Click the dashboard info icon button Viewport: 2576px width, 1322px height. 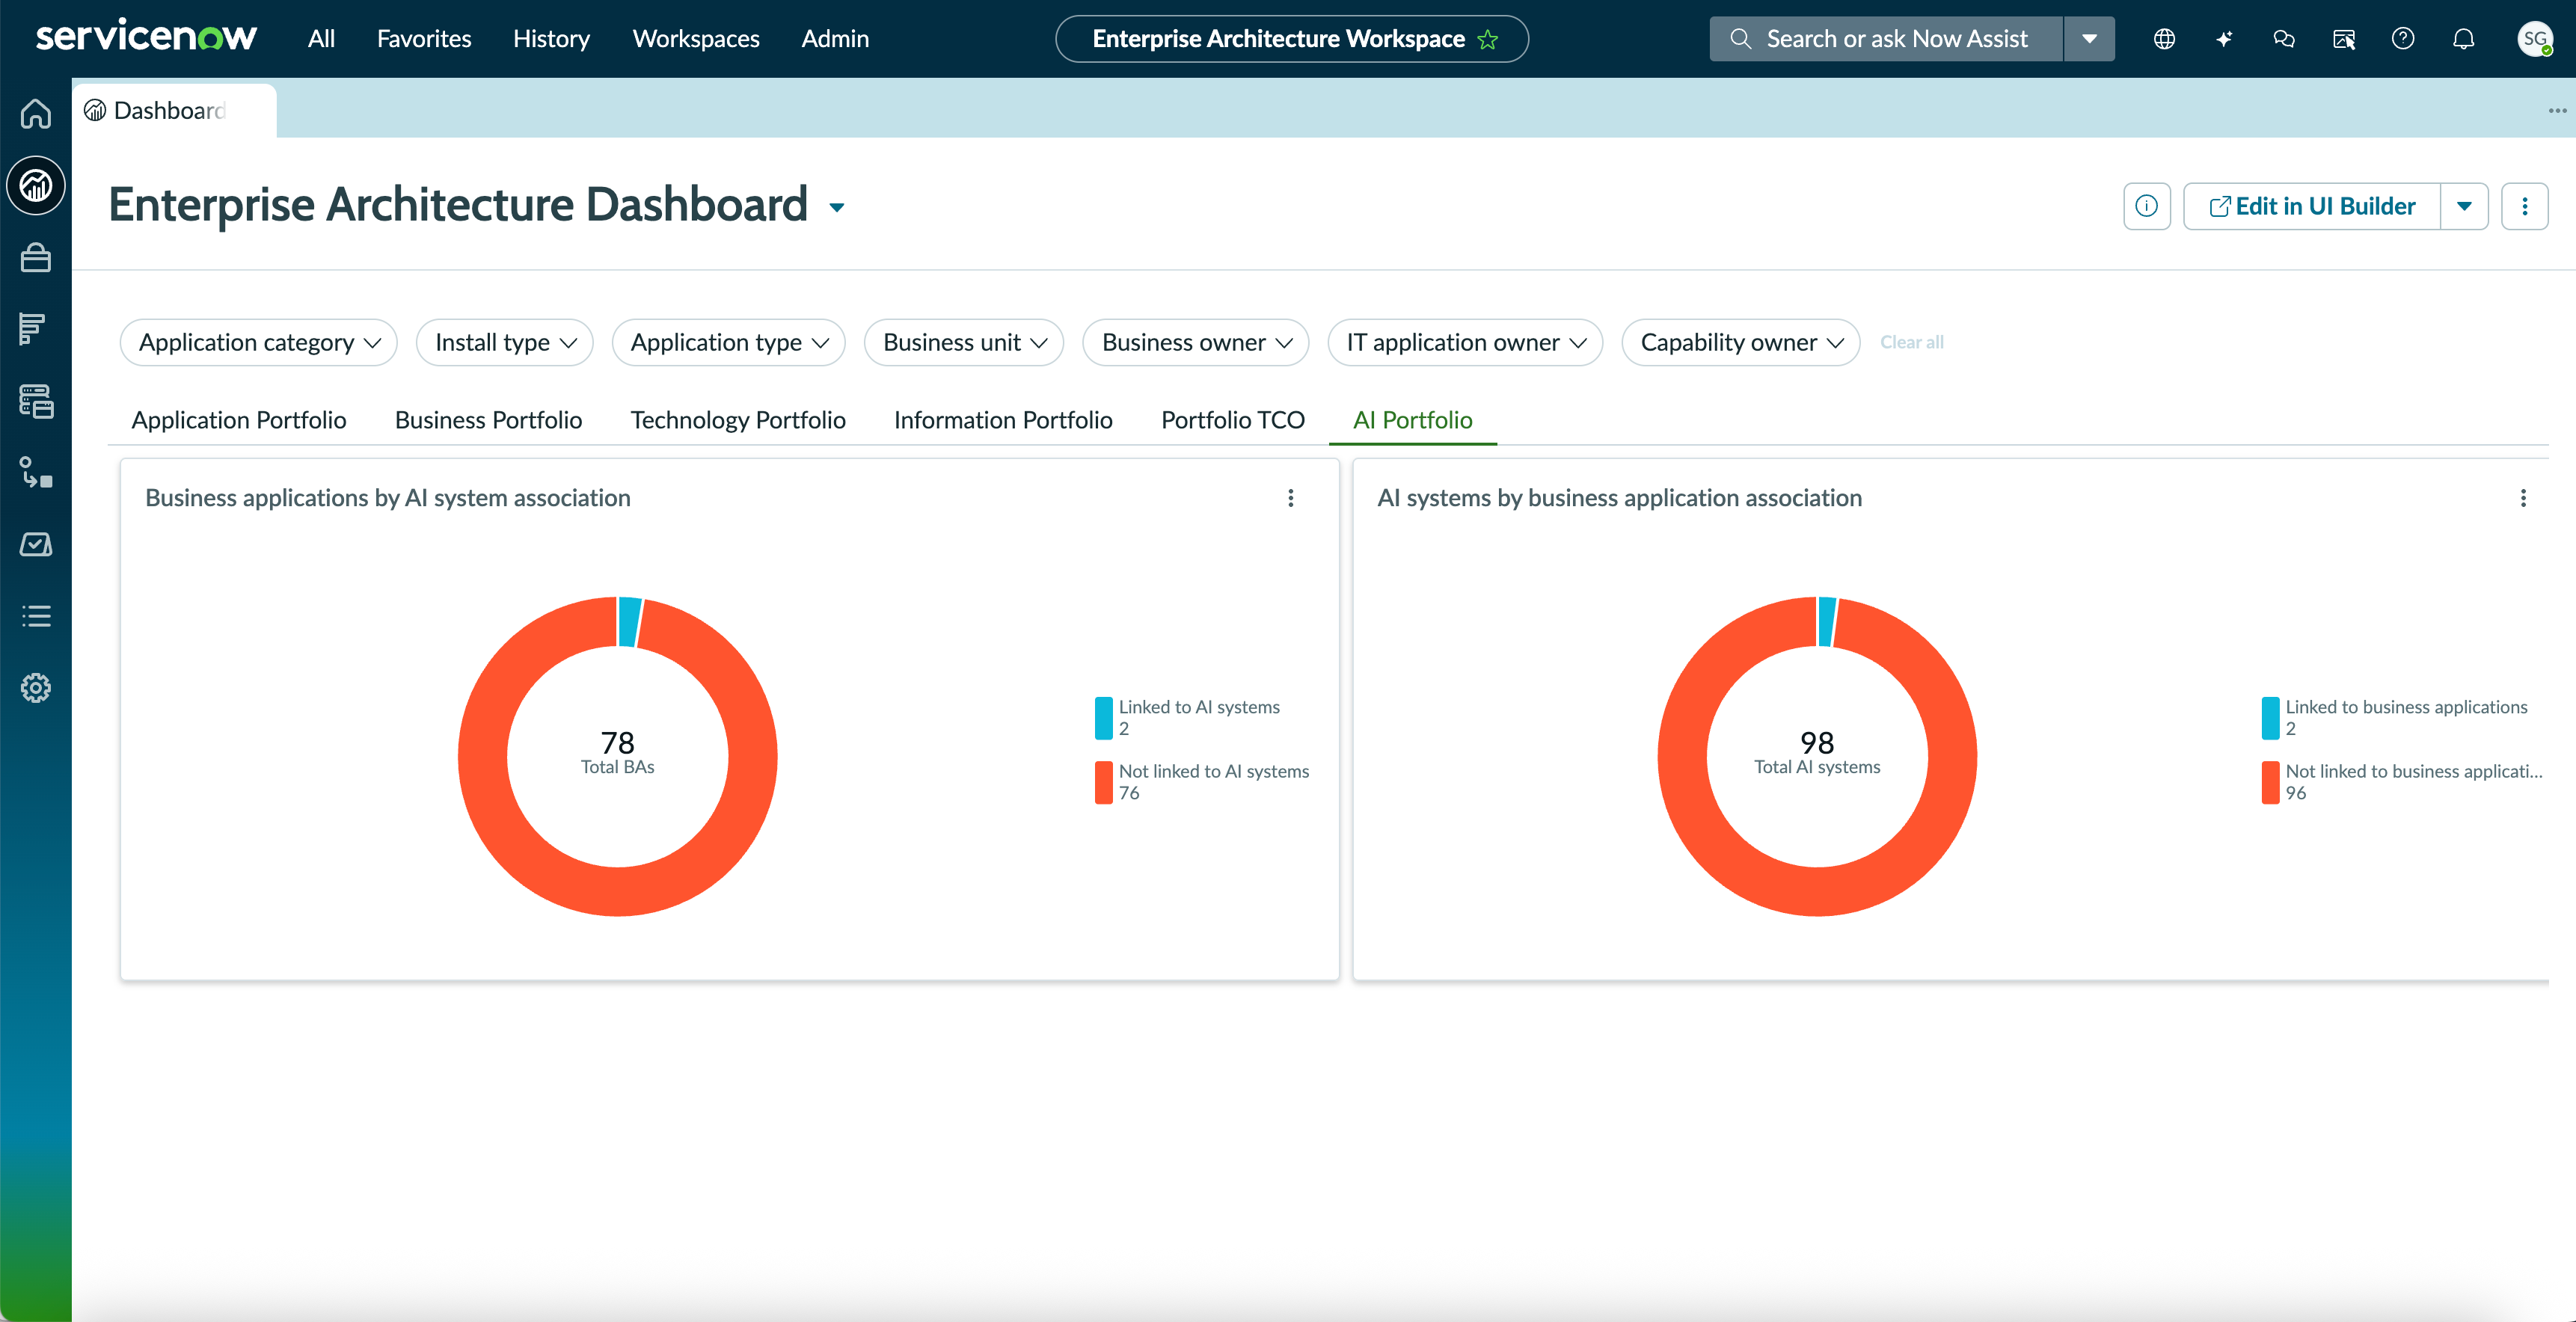point(2147,206)
